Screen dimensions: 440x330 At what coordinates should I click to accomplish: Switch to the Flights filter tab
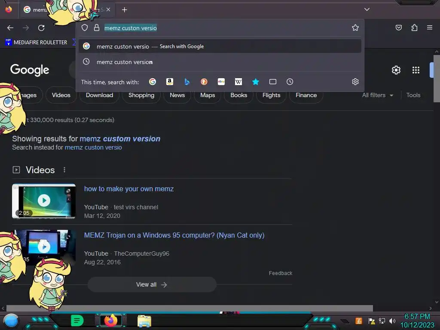point(272,95)
